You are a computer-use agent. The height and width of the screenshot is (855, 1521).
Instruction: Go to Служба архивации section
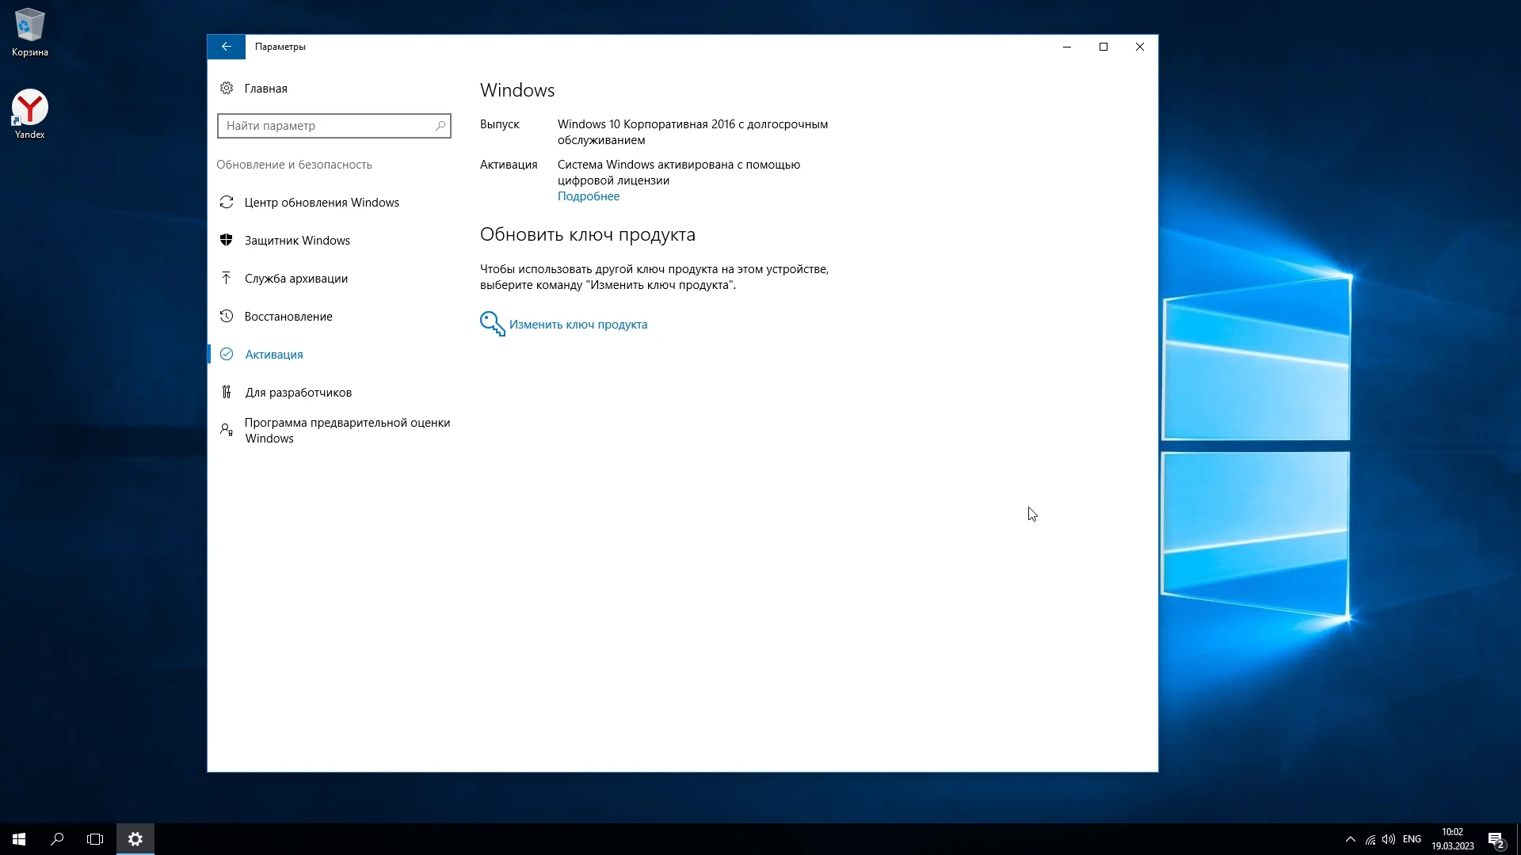point(296,279)
